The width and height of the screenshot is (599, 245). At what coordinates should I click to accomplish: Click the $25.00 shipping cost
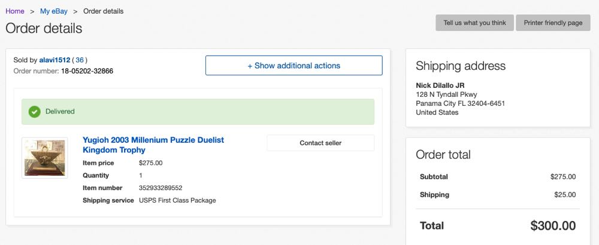pyautogui.click(x=563, y=195)
